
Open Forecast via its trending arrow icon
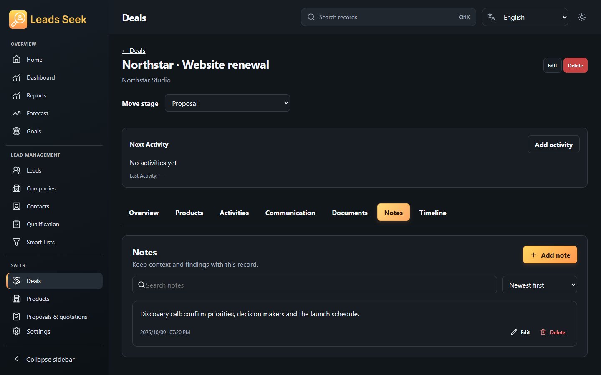pos(16,113)
